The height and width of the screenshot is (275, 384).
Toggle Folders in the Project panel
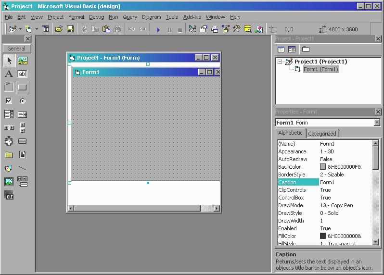[x=306, y=50]
